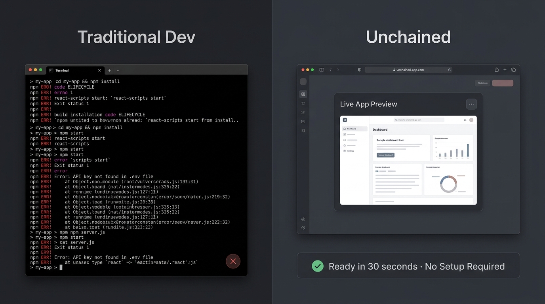545x304 pixels.
Task: Click the gray button beside the pink button
Action: (482, 83)
